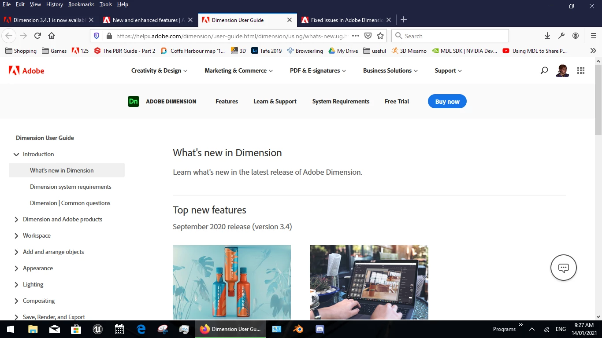Open Dimension system requirements guide page
The image size is (602, 338).
[71, 187]
